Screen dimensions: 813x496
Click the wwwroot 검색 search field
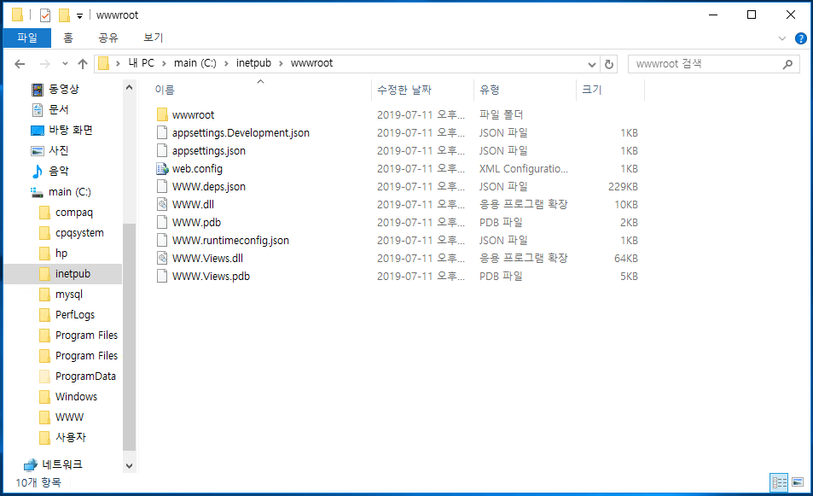(x=713, y=64)
